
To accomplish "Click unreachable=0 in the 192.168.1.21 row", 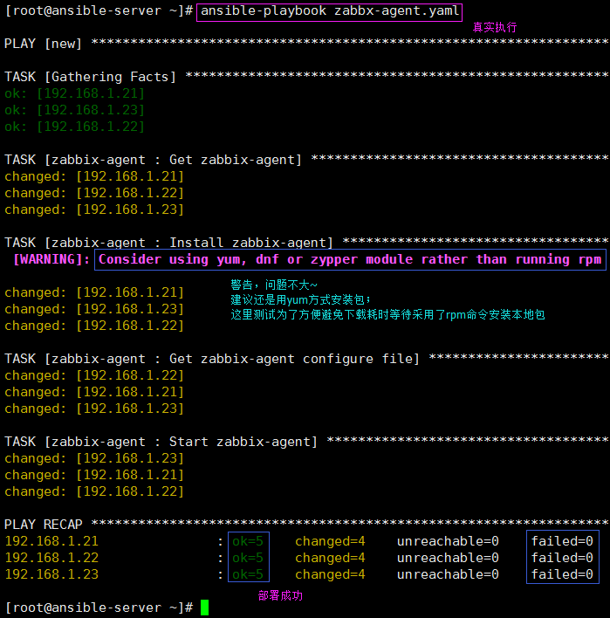I will point(448,541).
